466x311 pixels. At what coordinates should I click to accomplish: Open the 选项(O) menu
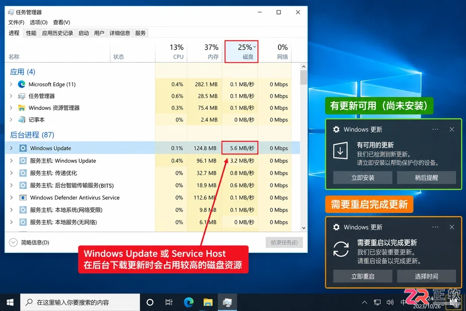click(x=39, y=22)
